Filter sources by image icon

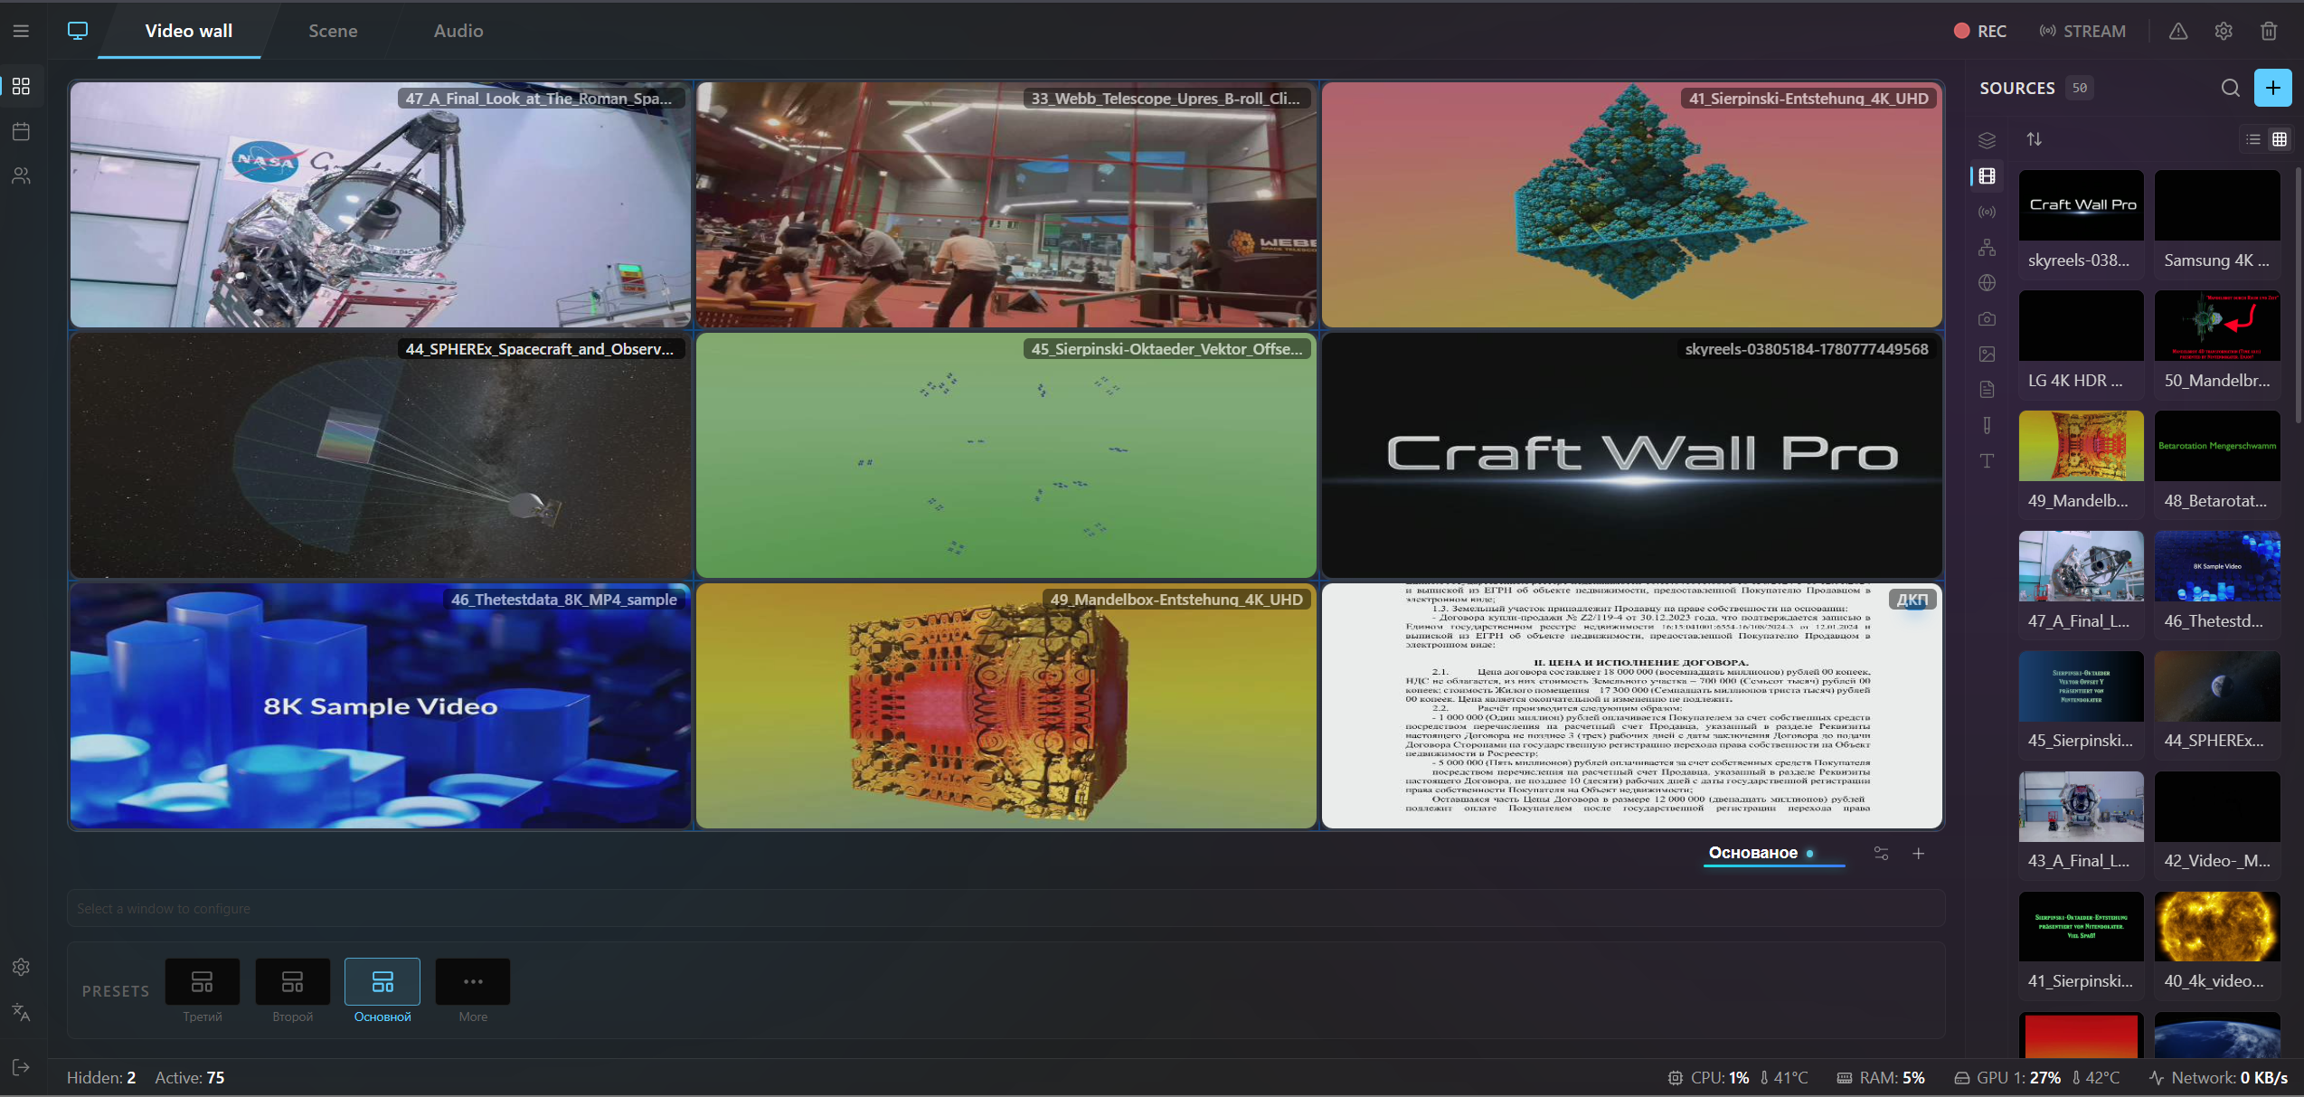point(1987,354)
